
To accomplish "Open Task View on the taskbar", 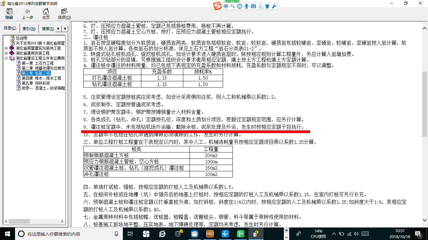I will pos(131,233).
